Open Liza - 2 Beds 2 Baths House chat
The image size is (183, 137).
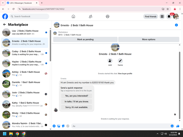tap(25, 33)
